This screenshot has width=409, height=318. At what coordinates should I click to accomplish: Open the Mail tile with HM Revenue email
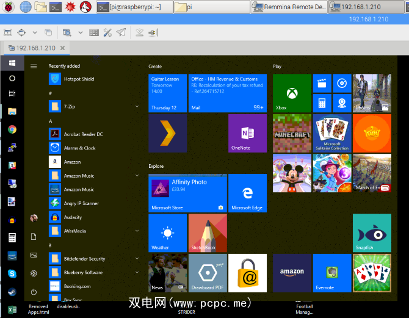click(x=228, y=93)
